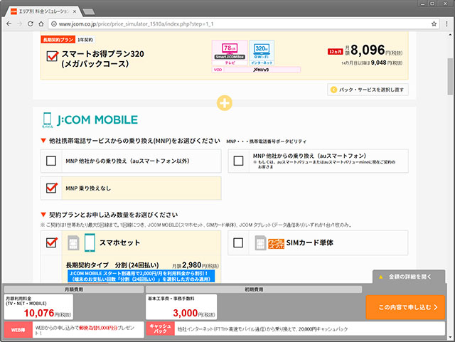455x342 pixels.
Task: Close the 料金シミュレーション tab
Action: point(74,11)
